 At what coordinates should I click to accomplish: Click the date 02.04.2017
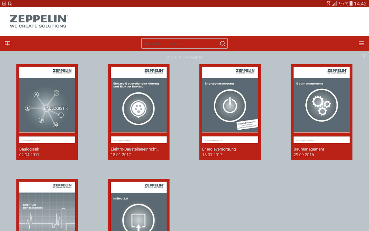(29, 155)
